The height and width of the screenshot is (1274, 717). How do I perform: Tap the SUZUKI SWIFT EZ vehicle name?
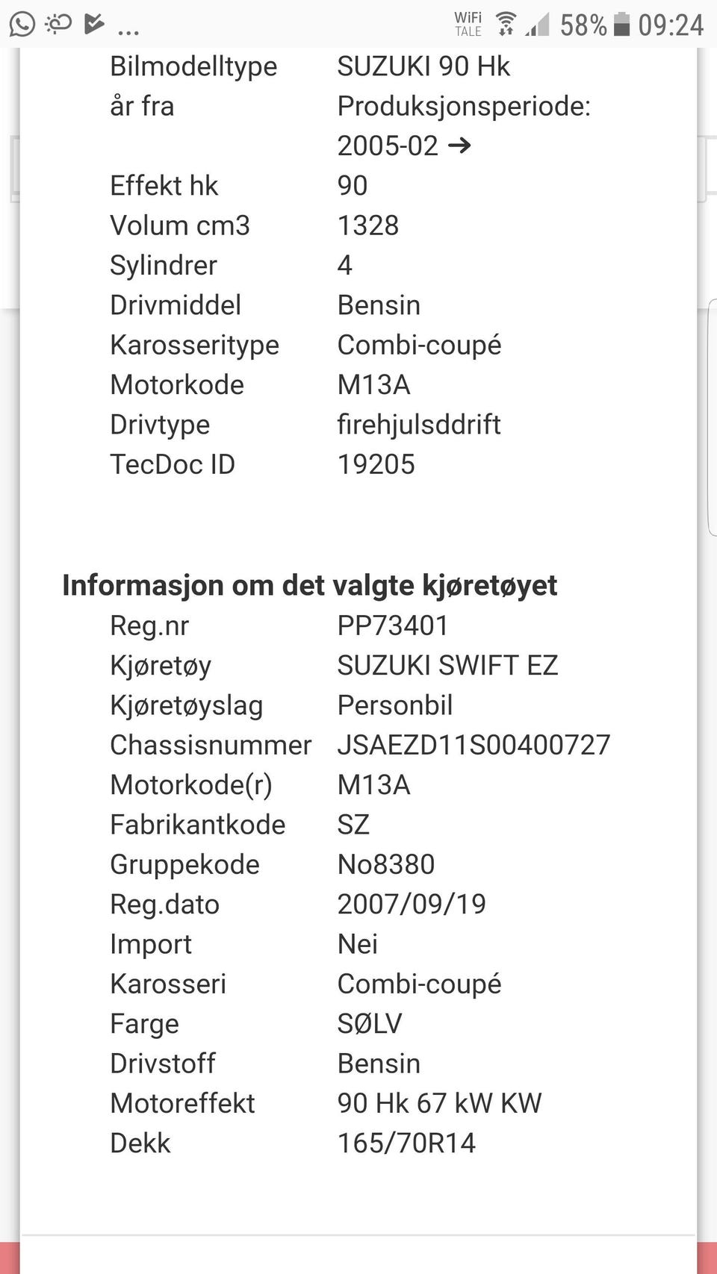tap(447, 665)
